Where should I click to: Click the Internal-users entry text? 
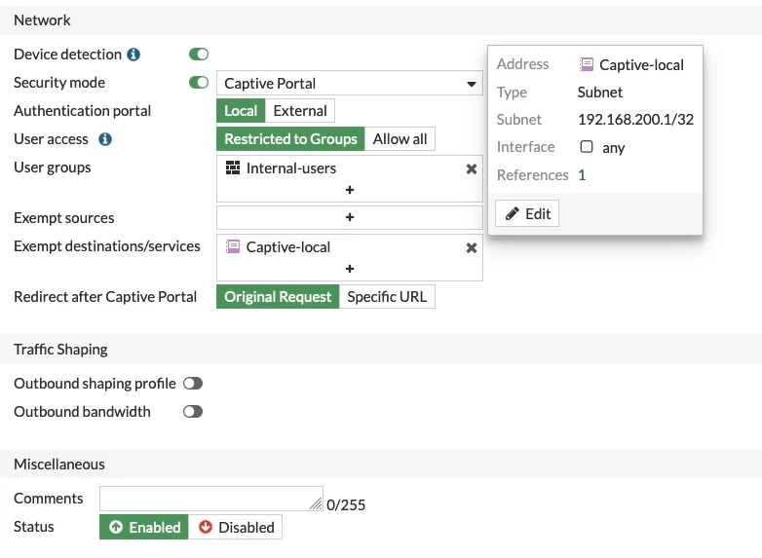[x=291, y=168]
